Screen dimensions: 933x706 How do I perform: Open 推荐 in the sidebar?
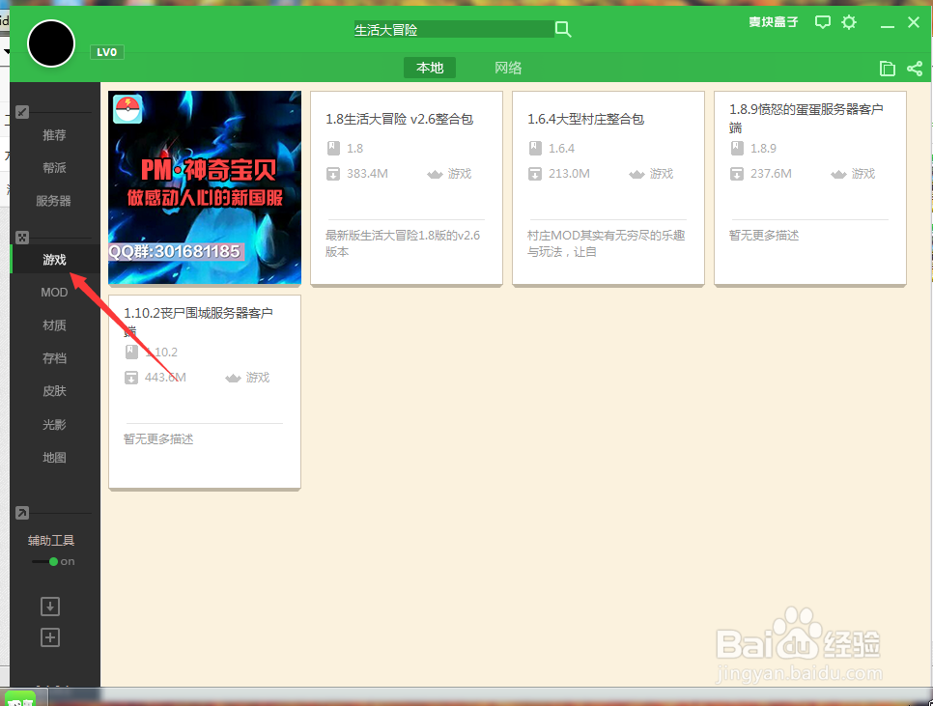(54, 135)
